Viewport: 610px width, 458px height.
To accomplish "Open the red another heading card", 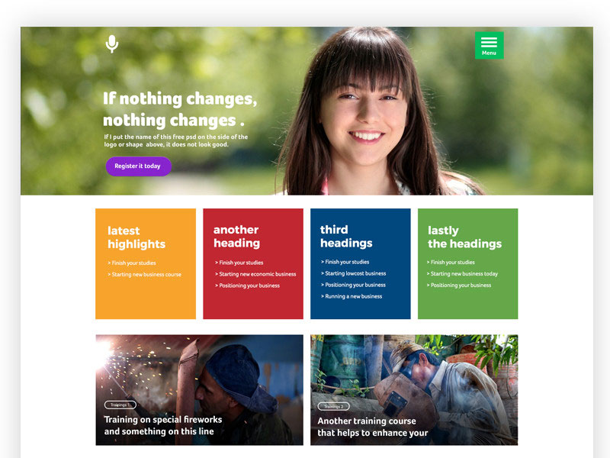I will 253,263.
